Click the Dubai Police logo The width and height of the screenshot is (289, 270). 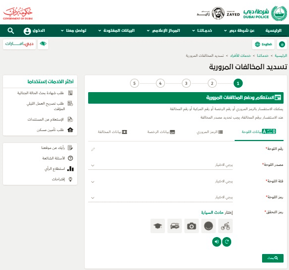265,13
